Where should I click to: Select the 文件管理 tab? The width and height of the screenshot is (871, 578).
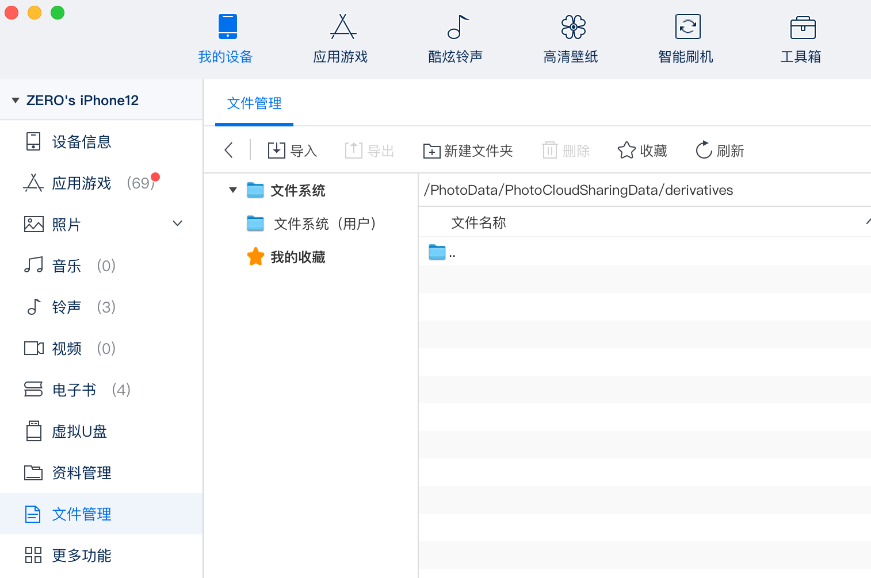(254, 103)
